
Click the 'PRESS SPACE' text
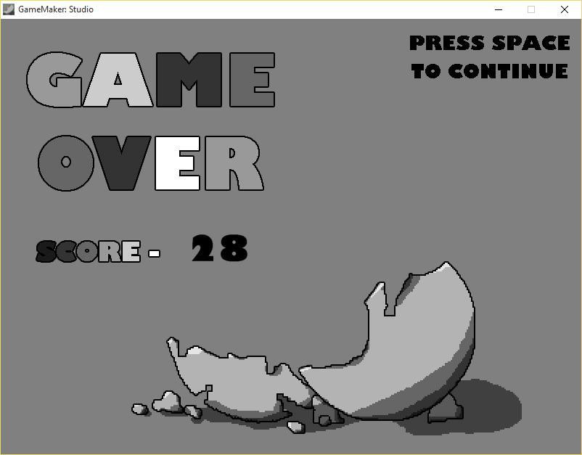(490, 43)
